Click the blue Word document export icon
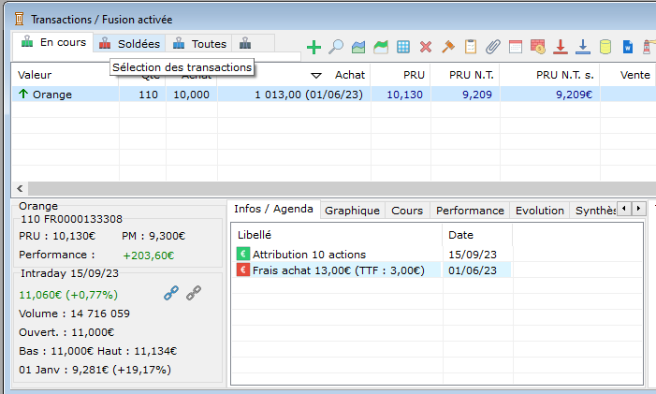 (628, 47)
